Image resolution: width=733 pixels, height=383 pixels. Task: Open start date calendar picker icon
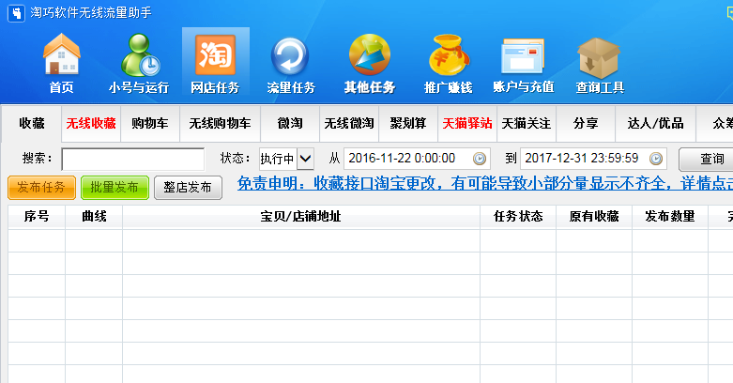(480, 159)
